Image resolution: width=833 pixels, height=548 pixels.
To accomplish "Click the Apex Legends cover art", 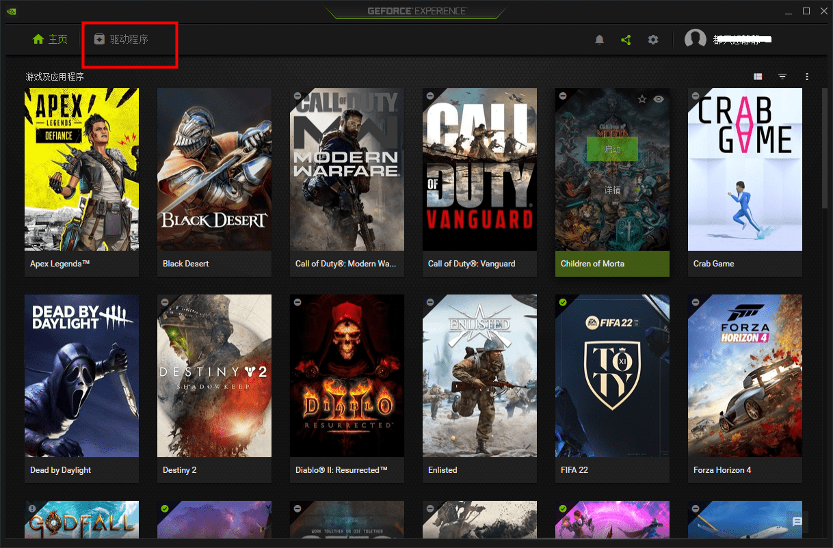I will [81, 169].
